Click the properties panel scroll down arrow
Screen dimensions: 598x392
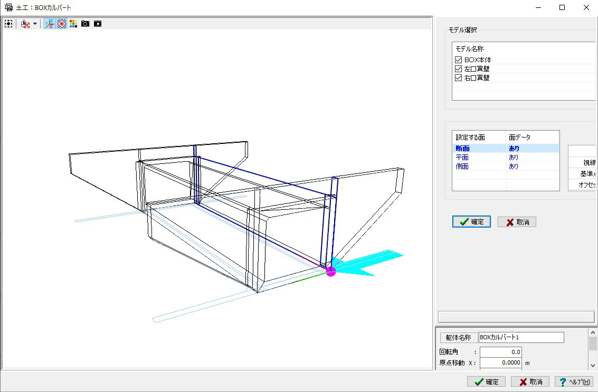pyautogui.click(x=593, y=365)
